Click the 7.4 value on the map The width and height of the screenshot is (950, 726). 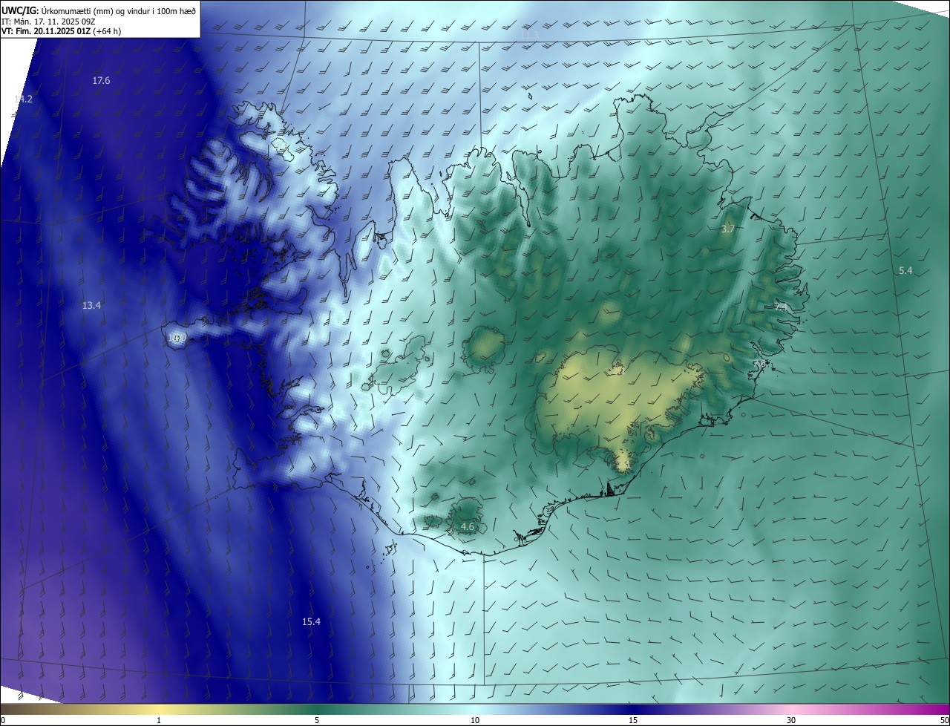[781, 307]
